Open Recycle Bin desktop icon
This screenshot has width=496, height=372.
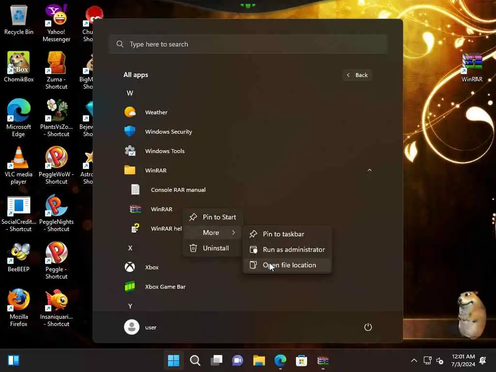(x=19, y=19)
